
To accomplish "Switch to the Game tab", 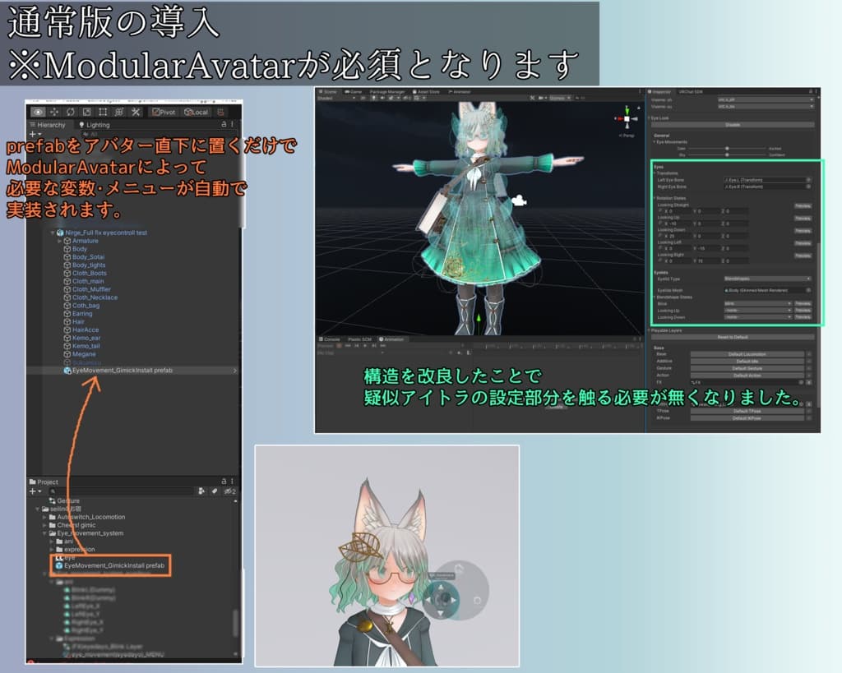I will tap(353, 93).
